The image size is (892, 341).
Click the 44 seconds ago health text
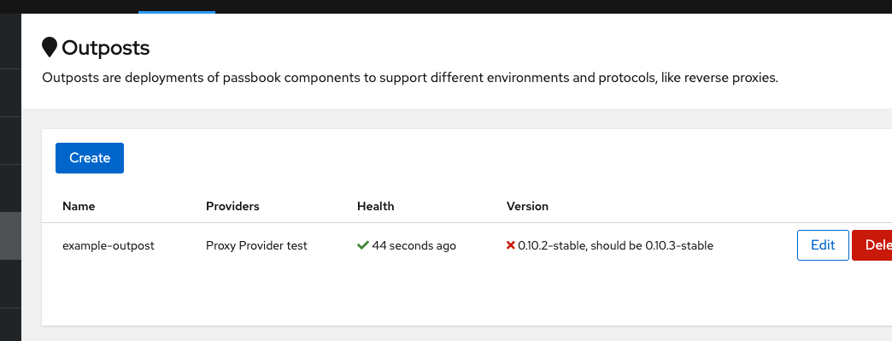point(414,246)
